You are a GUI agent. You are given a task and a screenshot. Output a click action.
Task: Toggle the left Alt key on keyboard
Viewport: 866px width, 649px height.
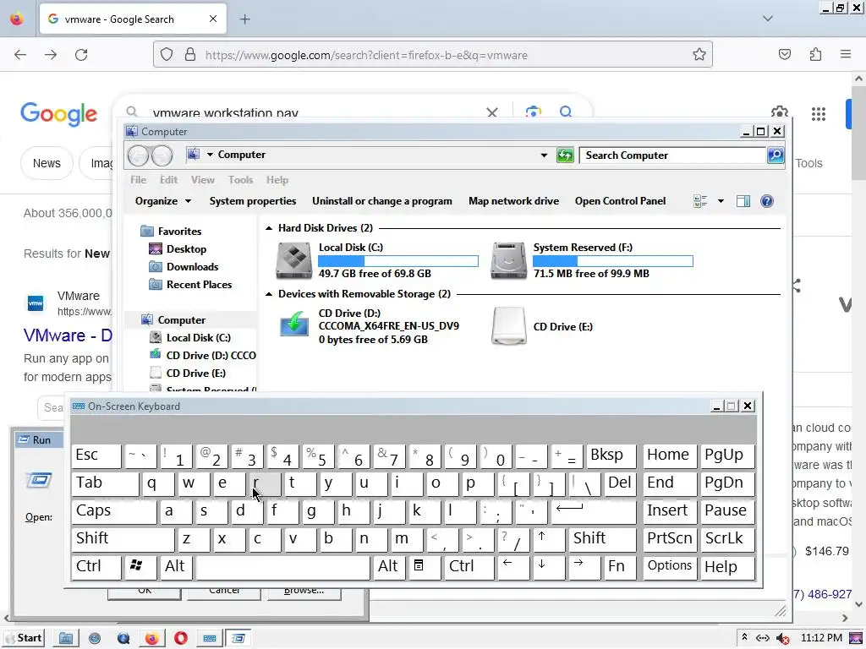tap(176, 567)
